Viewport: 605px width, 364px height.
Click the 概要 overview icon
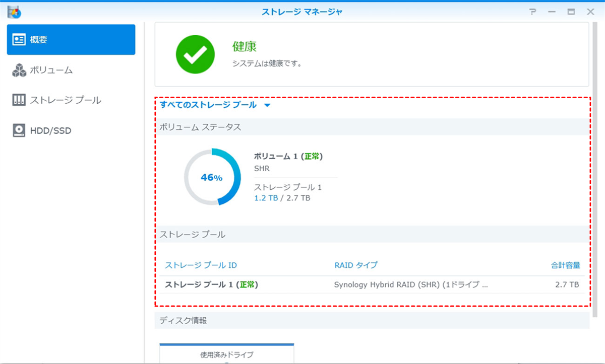coord(19,40)
